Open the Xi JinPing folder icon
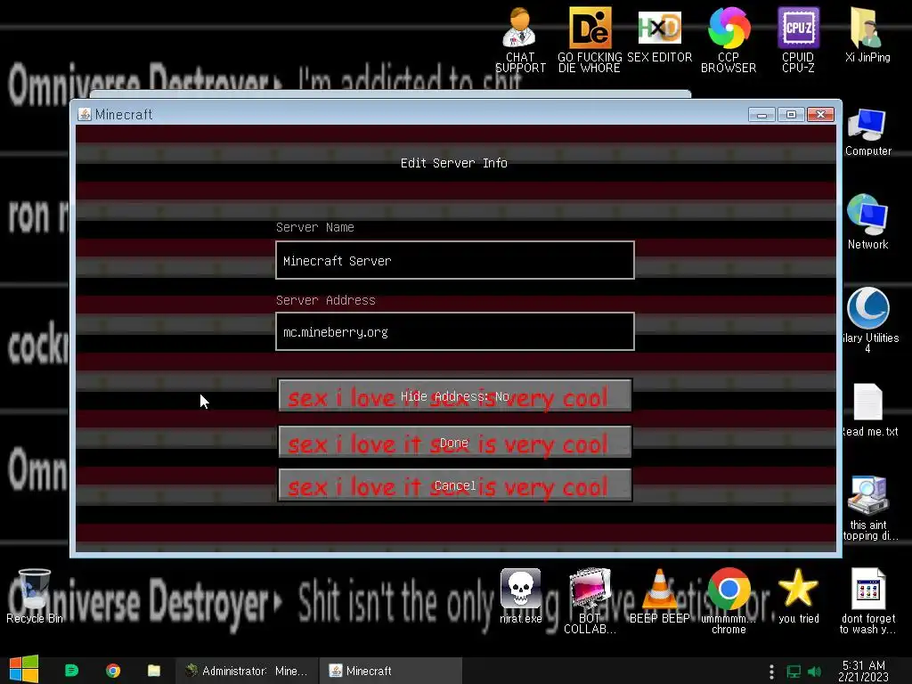Image resolution: width=912 pixels, height=684 pixels. click(x=867, y=35)
